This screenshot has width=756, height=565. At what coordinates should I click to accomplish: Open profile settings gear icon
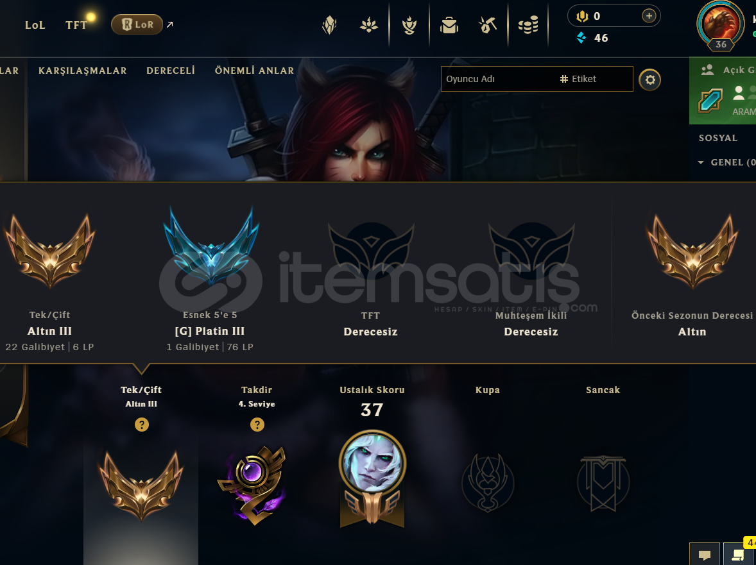650,80
